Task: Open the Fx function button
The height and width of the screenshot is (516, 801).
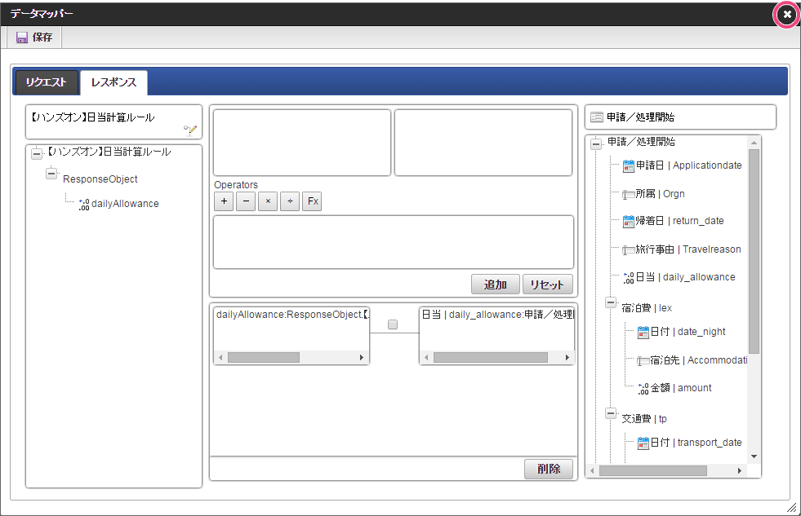Action: [x=312, y=201]
